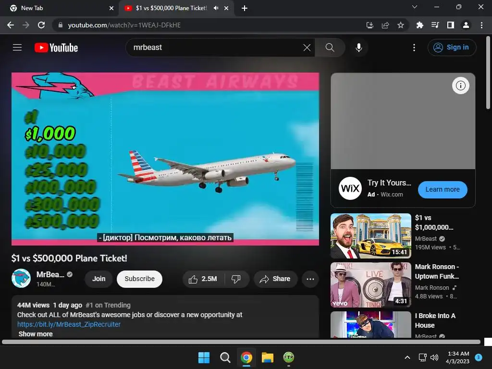Open the Chrome profile icon

[x=466, y=25]
